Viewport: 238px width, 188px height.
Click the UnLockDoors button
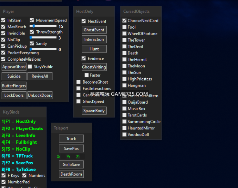coord(40,95)
